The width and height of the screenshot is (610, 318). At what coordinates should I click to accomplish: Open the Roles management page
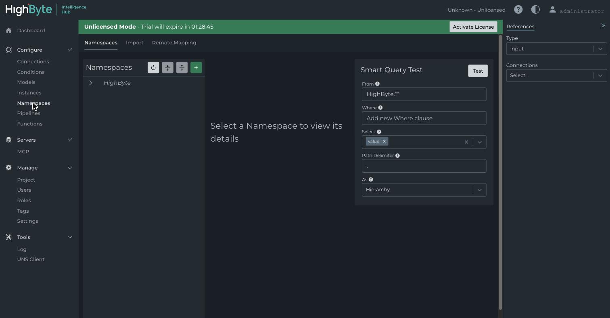(24, 201)
